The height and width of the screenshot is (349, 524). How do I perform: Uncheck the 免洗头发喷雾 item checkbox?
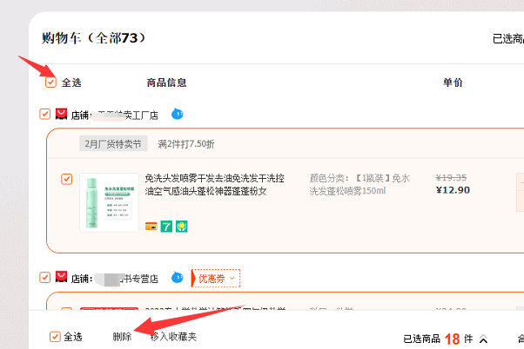[x=66, y=179]
